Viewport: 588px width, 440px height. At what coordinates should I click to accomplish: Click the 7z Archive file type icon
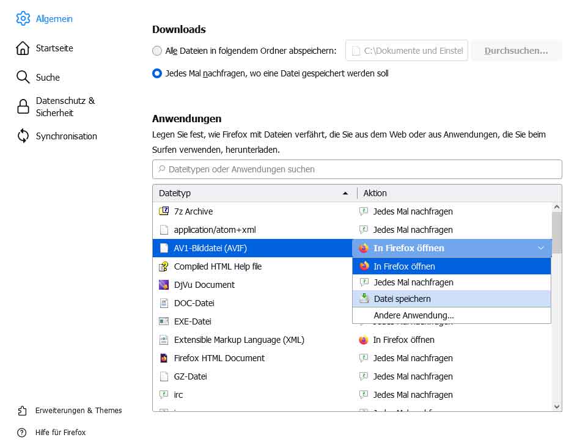(x=164, y=211)
